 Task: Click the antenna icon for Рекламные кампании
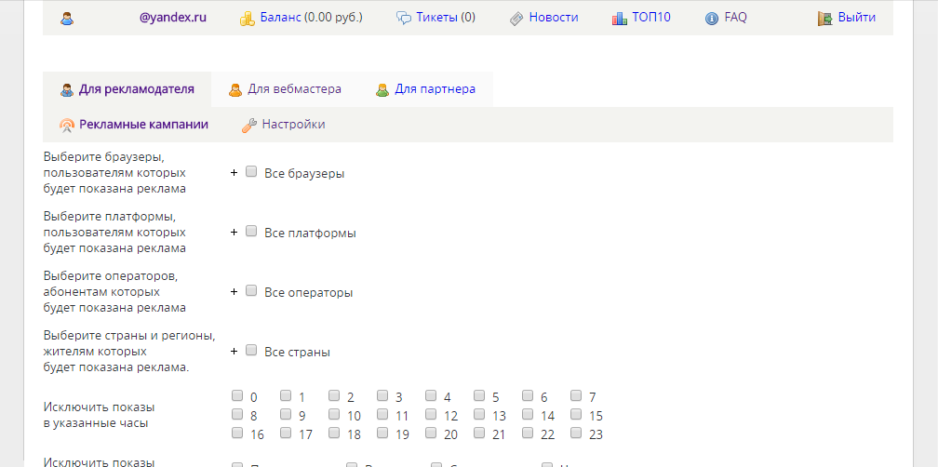click(67, 126)
